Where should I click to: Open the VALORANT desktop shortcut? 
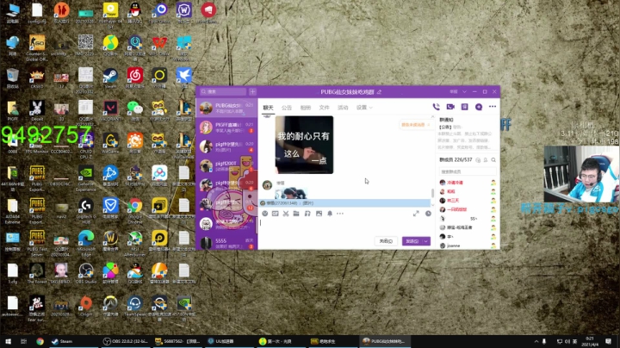pyautogui.click(x=110, y=110)
